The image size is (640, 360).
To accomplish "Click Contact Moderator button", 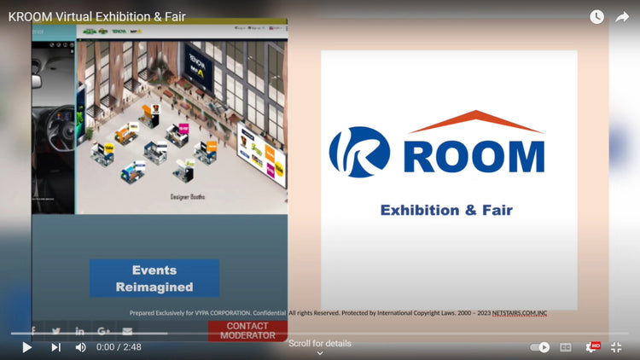I will click(247, 331).
